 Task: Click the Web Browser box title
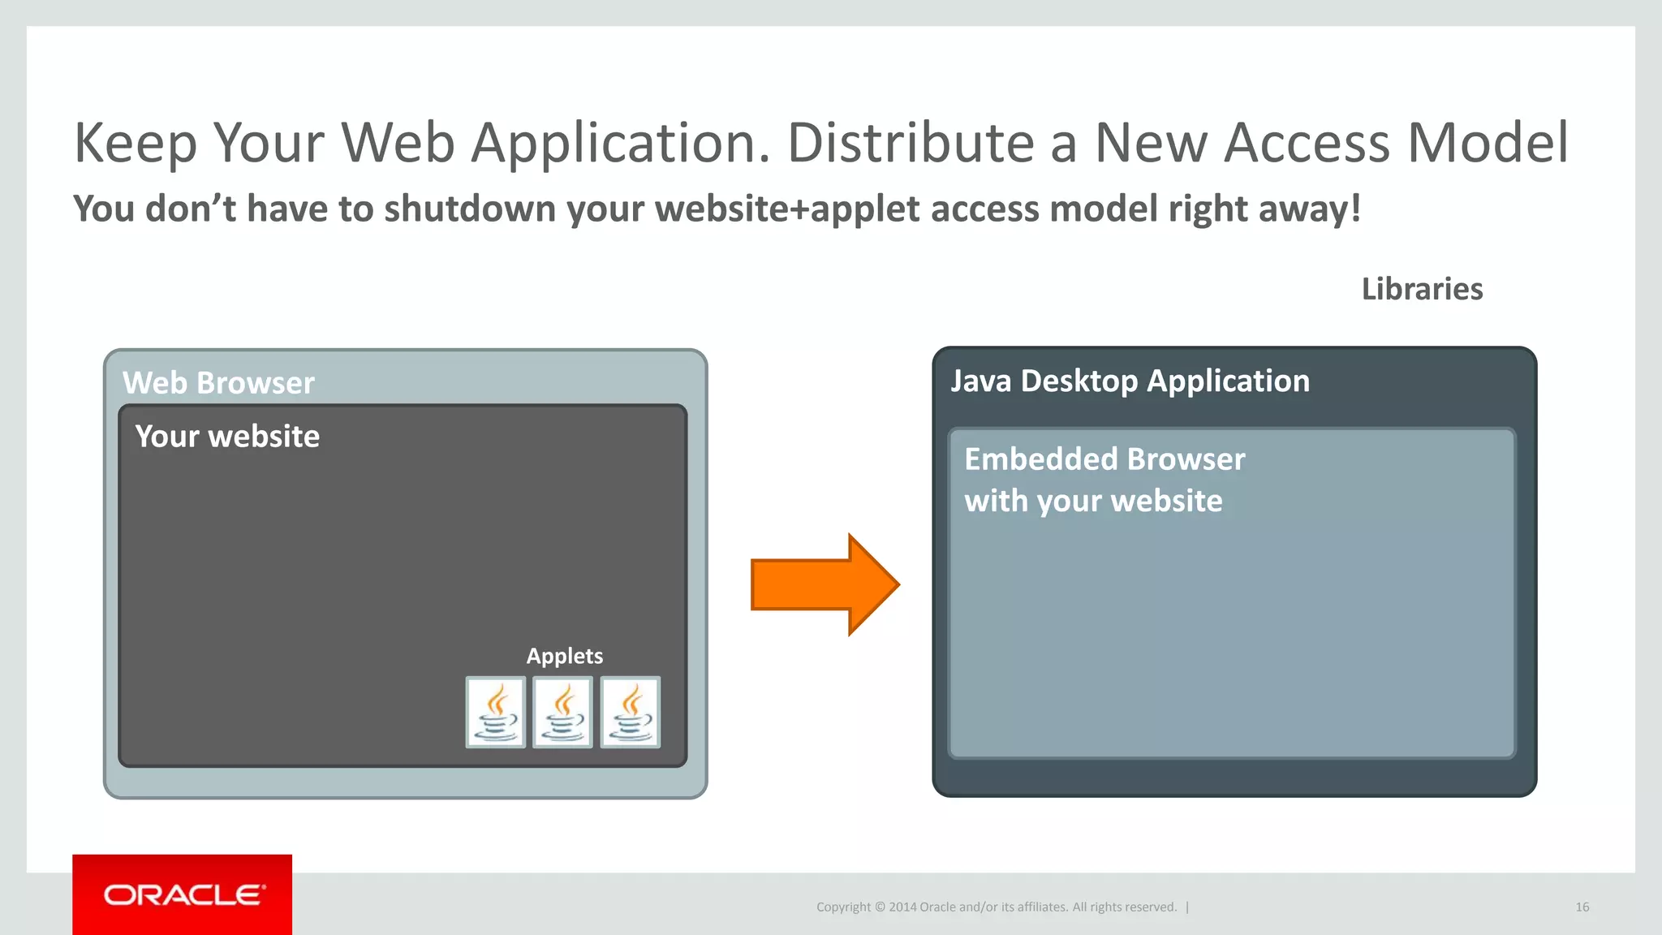218,382
